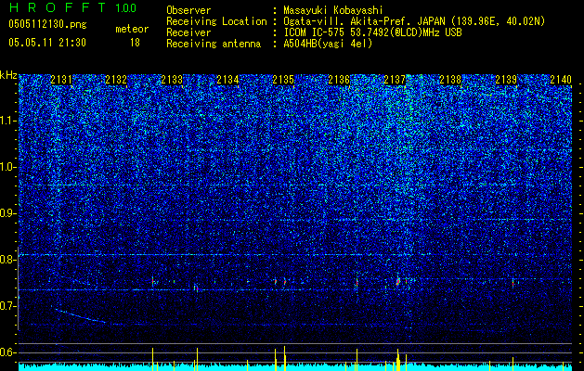Image resolution: width=584 pixels, height=371 pixels.
Task: Click the meteor count value 18
Action: tap(135, 43)
